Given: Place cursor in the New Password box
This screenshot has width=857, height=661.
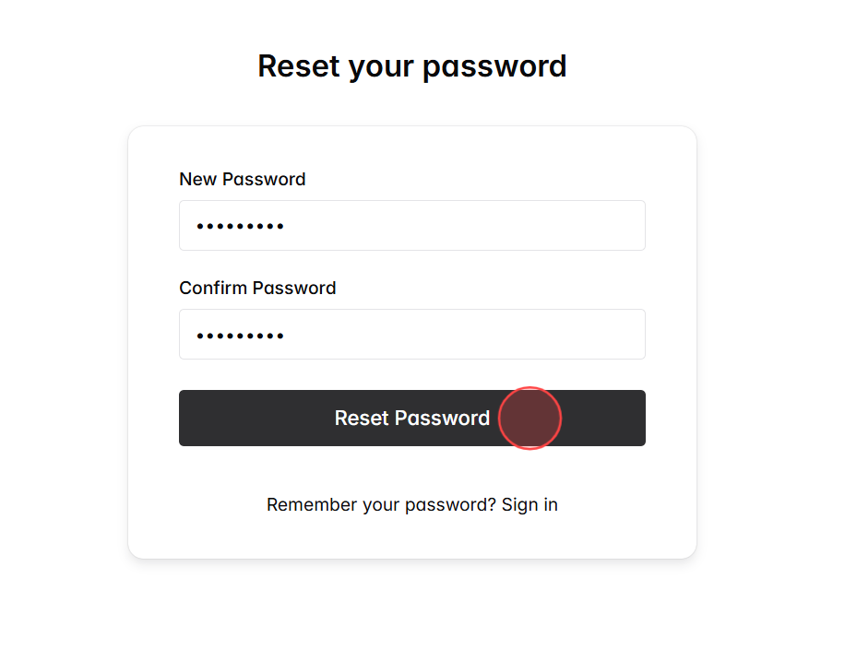Looking at the screenshot, I should [x=411, y=225].
